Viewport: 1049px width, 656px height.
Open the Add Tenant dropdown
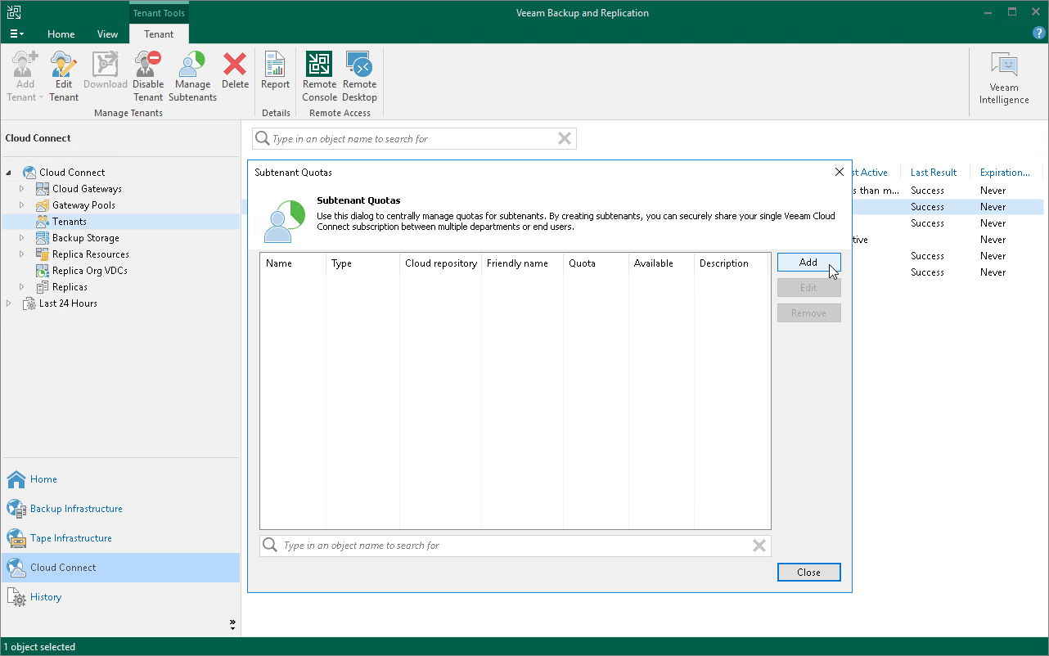point(25,77)
